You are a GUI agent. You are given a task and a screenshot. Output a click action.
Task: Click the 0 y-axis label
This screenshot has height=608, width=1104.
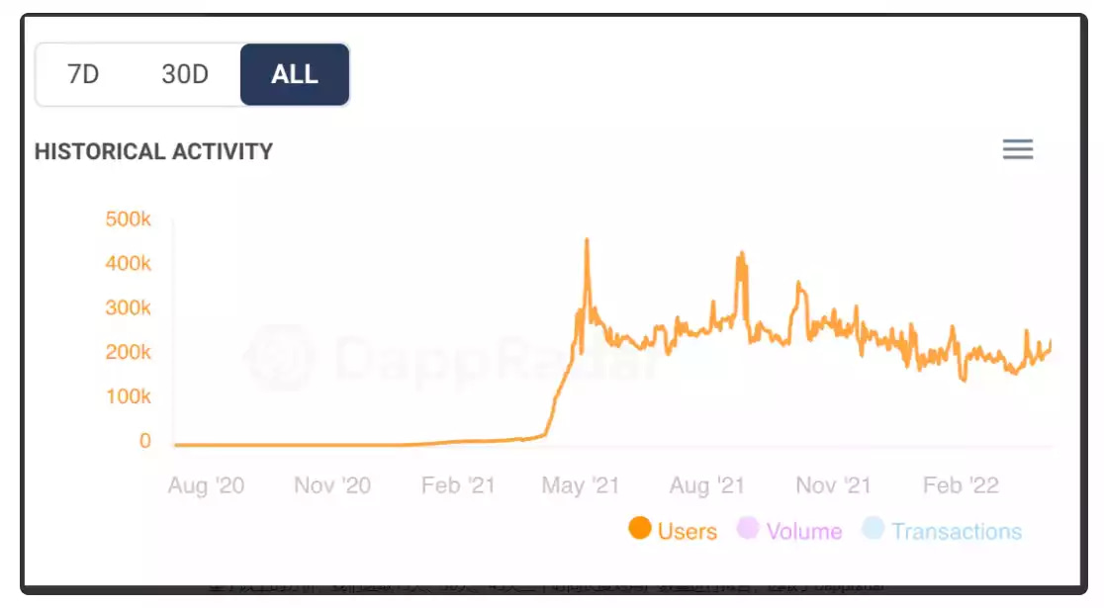pos(144,441)
